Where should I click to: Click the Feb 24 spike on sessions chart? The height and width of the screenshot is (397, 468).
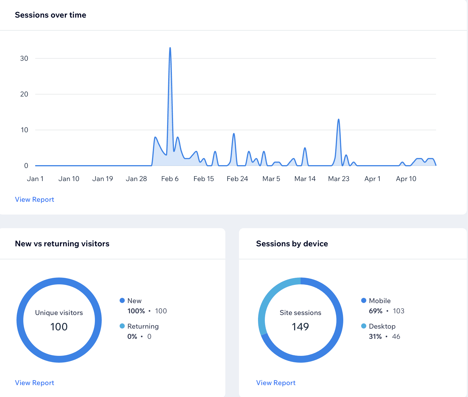tap(234, 134)
